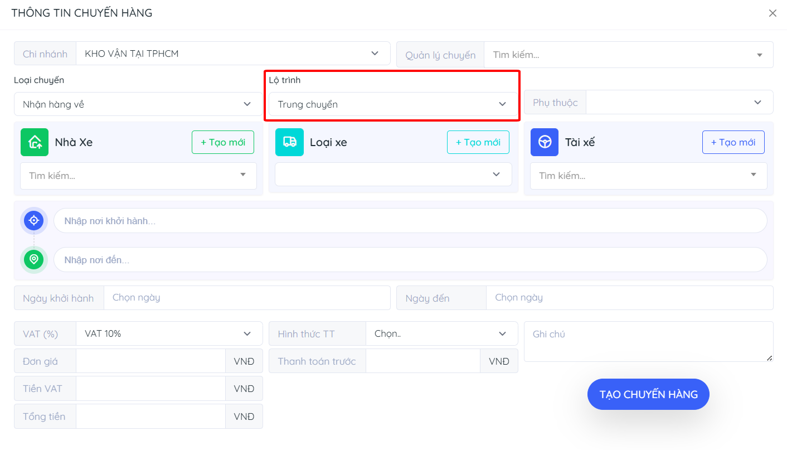The image size is (787, 450).
Task: Open the Chi nhánh branch dropdown
Action: [233, 54]
